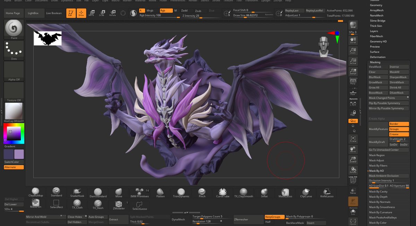Click Mask Ambient Occlusion button
This screenshot has height=226, width=416.
pos(389,176)
